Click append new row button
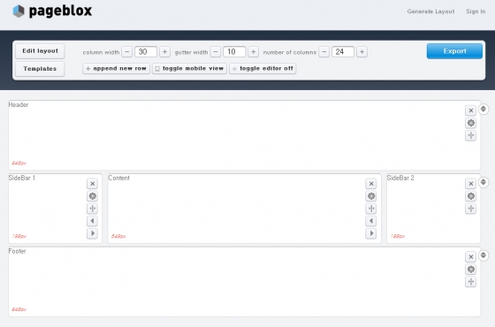The height and width of the screenshot is (327, 495). coord(116,69)
